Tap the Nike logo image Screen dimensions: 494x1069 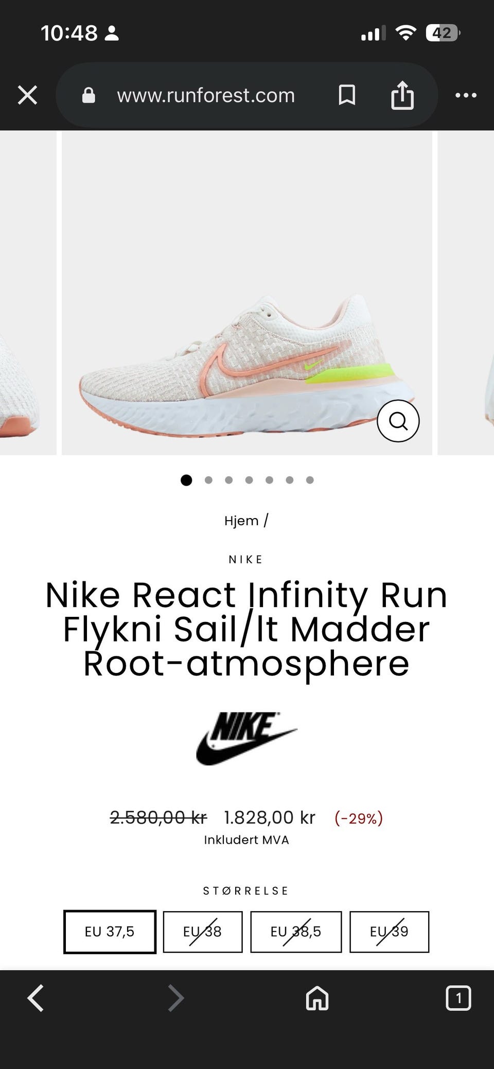[246, 738]
